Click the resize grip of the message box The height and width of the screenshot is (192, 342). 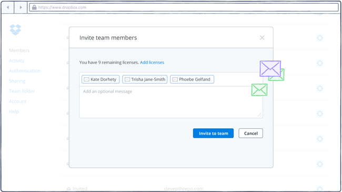point(259,115)
